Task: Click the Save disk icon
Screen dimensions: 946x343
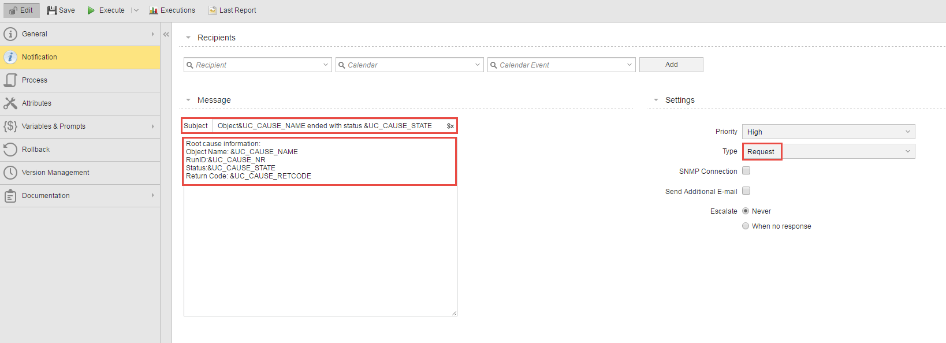Action: point(52,10)
